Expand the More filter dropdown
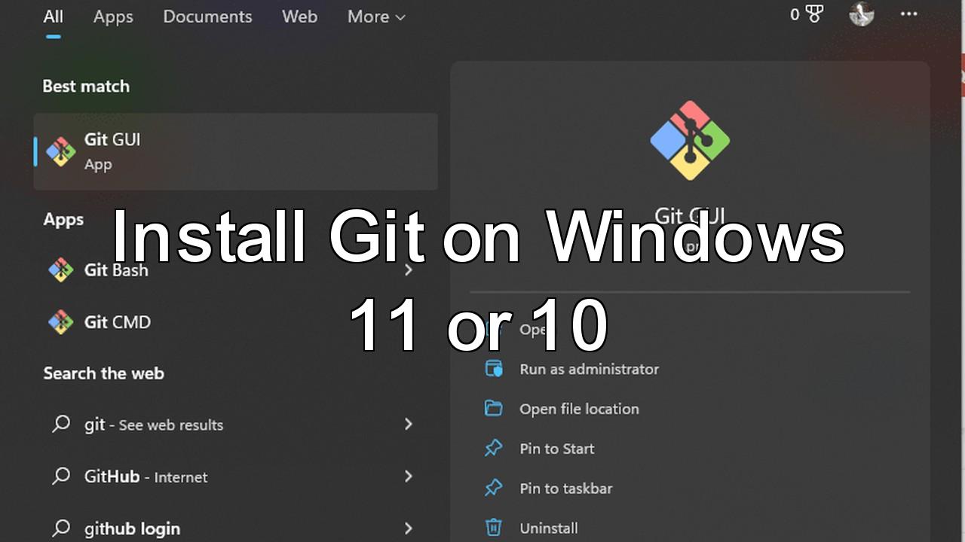 pos(376,17)
